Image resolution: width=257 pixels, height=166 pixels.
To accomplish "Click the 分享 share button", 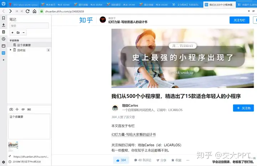I will [161, 160].
